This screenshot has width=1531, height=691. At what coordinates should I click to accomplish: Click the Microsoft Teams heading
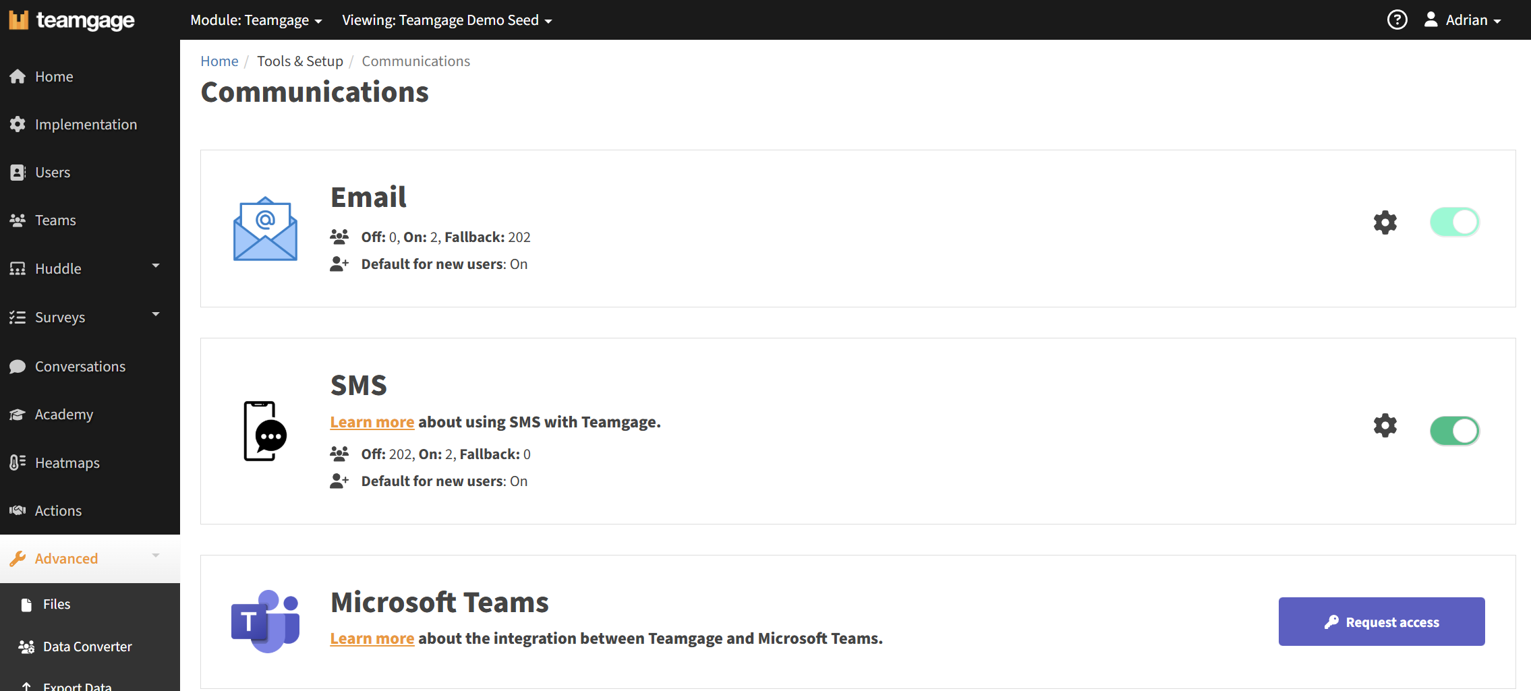439,602
